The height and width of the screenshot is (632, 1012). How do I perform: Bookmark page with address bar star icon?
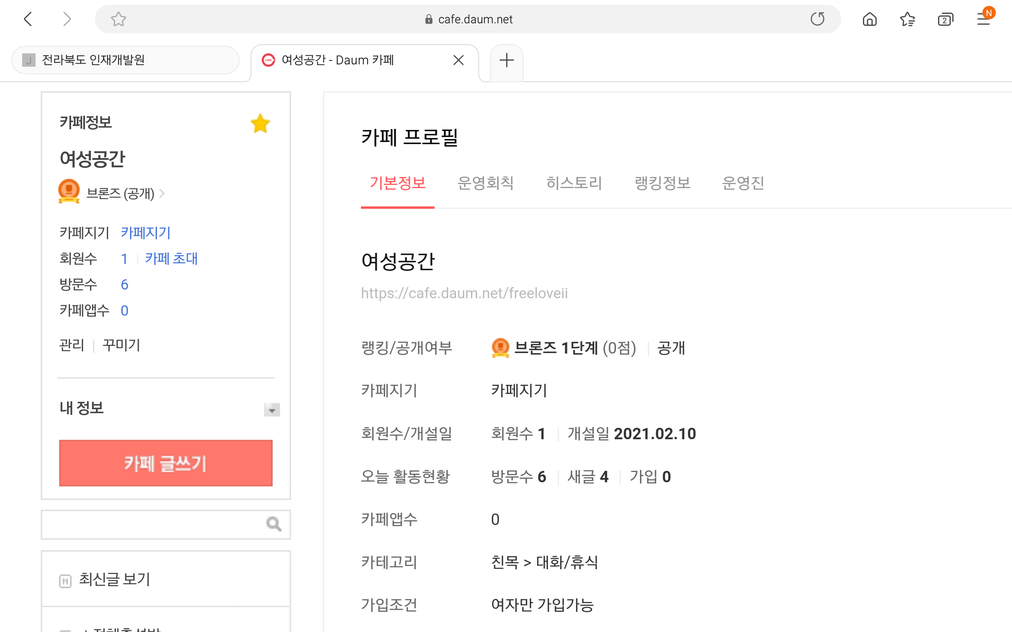click(118, 19)
